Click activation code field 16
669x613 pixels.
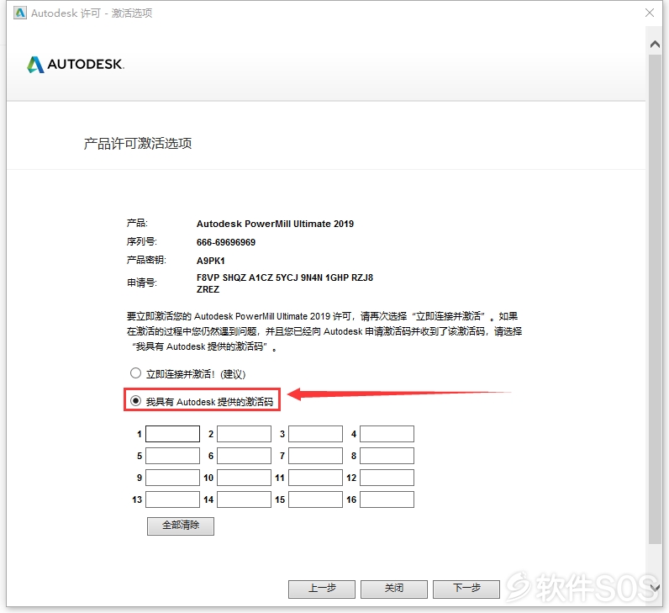coord(387,499)
